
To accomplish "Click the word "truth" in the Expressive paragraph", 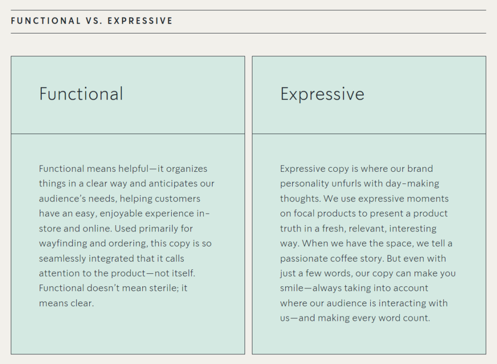I will click(x=291, y=229).
